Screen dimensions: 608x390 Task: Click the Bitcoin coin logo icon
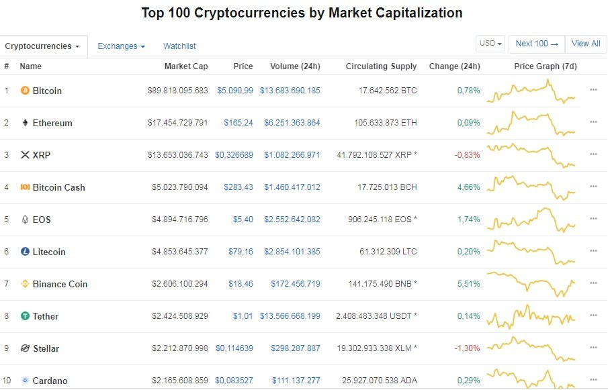pos(26,91)
